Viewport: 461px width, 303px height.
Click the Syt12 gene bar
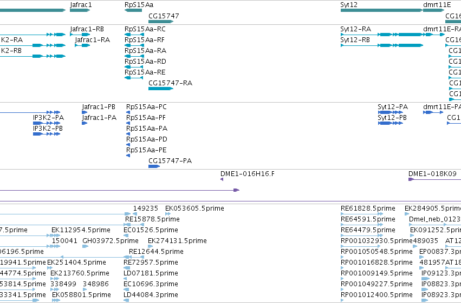coord(381,10)
